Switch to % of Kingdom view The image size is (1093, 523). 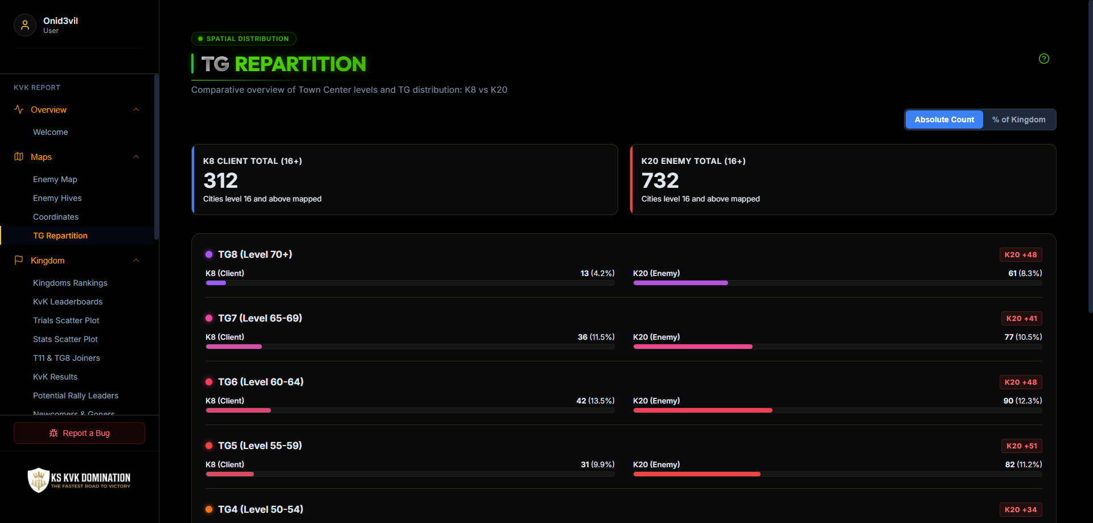pos(1018,120)
